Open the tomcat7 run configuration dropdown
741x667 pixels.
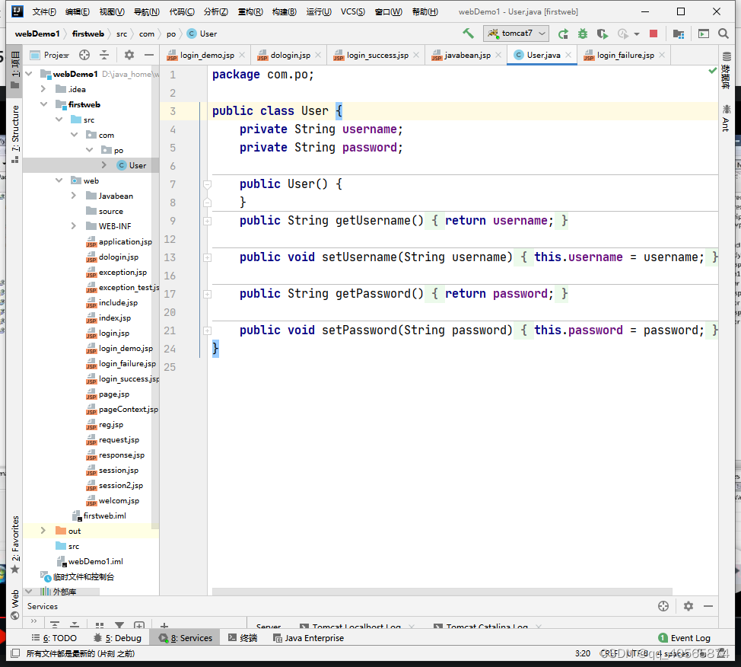click(x=516, y=34)
